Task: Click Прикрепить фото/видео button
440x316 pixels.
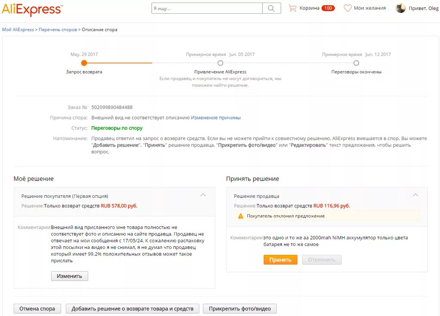Action: tap(240, 309)
